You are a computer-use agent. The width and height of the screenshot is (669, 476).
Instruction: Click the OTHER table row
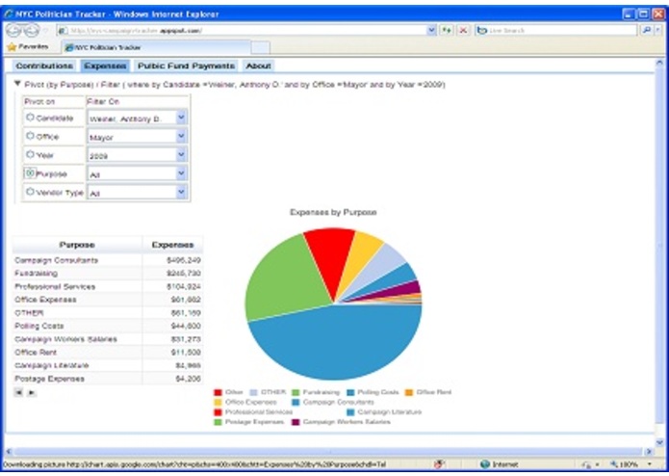pos(108,313)
